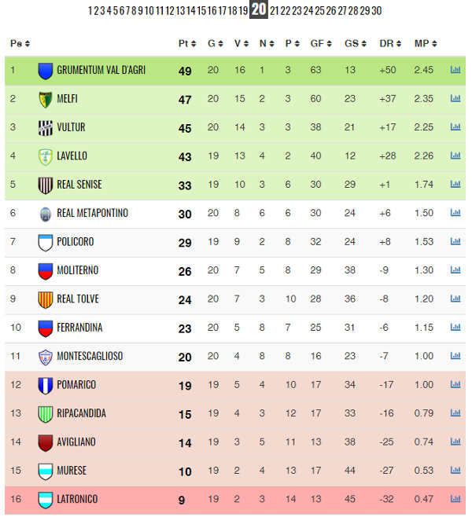Sort standings by GF goals scored
The height and width of the screenshot is (517, 472).
(x=321, y=43)
